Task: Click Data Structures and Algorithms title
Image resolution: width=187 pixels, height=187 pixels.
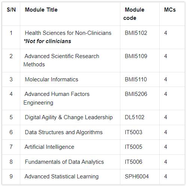Action: [64, 132]
